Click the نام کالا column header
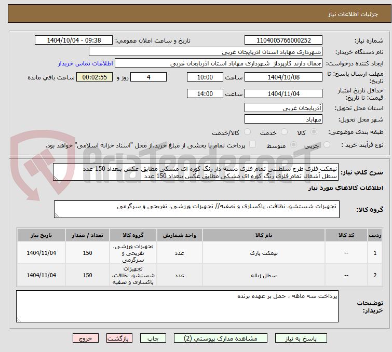Image resolution: width=392 pixels, height=352 pixels. (x=264, y=235)
